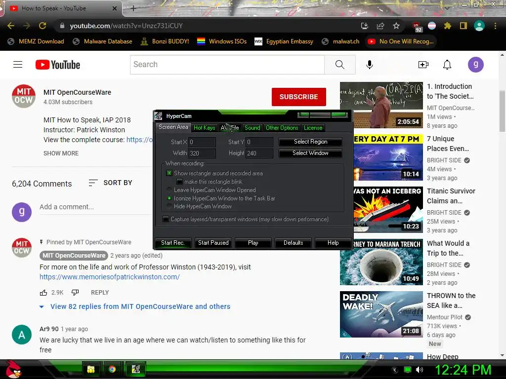The height and width of the screenshot is (379, 506).
Task: Open Chrome profile avatar
Action: [x=479, y=26]
